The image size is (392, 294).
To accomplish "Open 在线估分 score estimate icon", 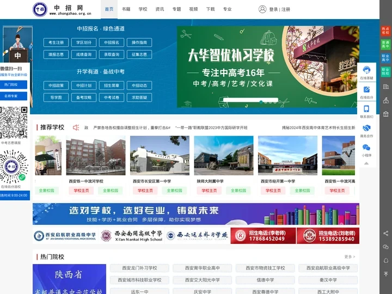I will (x=366, y=89).
